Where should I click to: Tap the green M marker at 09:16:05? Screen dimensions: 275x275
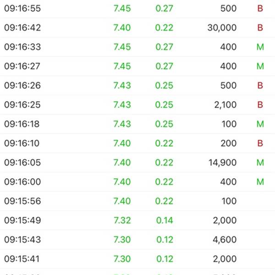point(260,163)
